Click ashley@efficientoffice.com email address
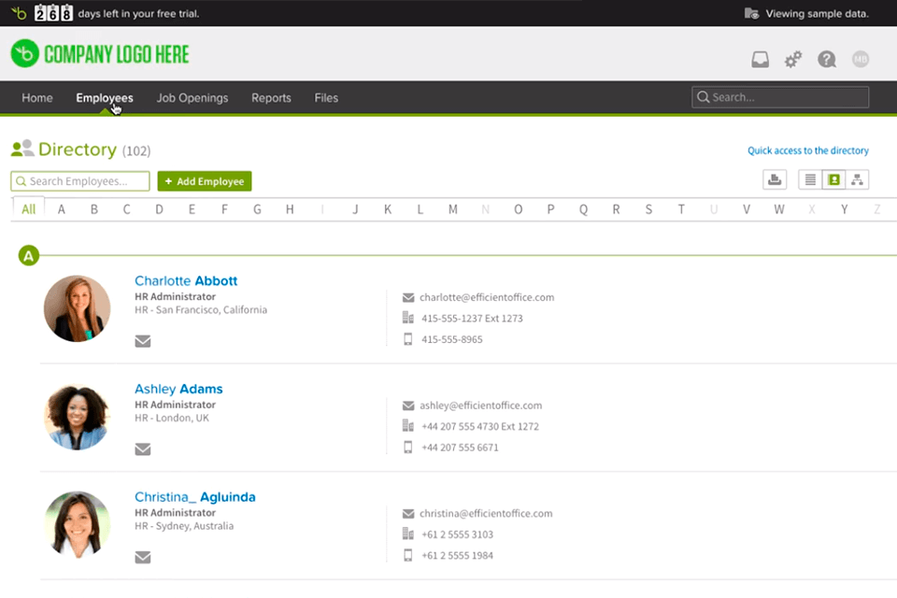This screenshot has height=598, width=897. (x=480, y=406)
